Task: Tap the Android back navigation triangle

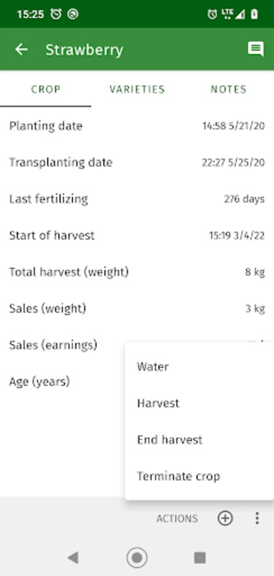Action: pyautogui.click(x=73, y=558)
